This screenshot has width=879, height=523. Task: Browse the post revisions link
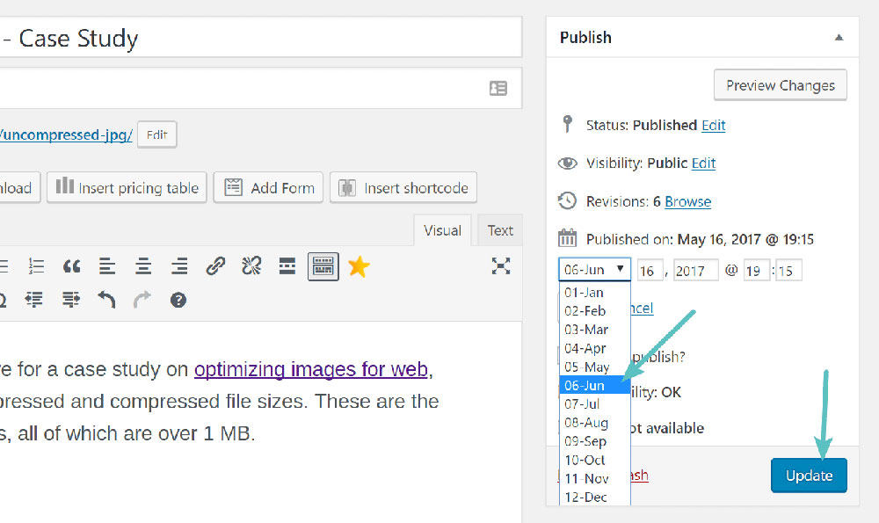pyautogui.click(x=687, y=201)
